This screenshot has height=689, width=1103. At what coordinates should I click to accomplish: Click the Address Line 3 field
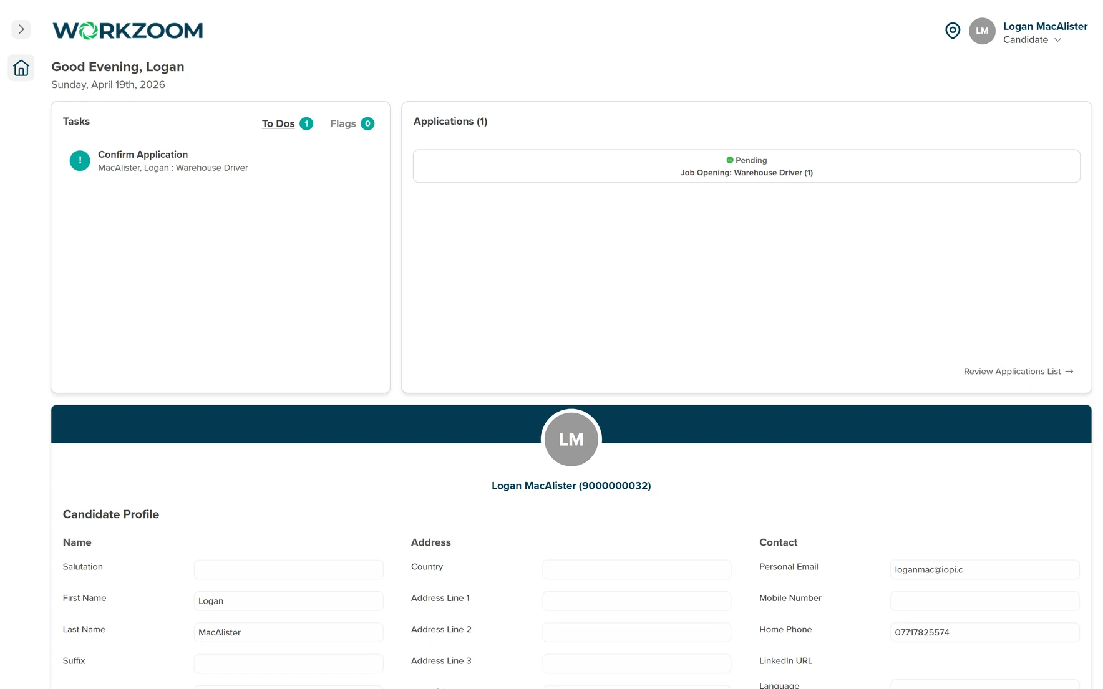[x=636, y=663]
